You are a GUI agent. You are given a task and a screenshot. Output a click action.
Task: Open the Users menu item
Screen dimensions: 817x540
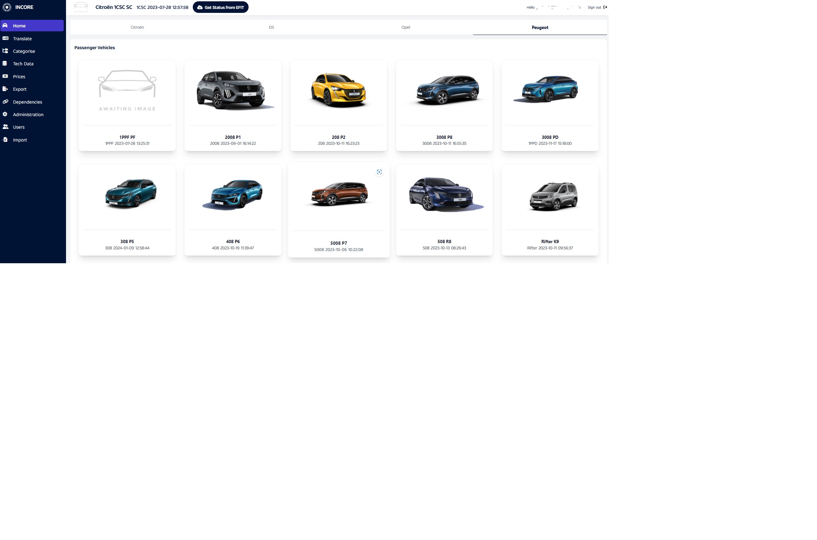click(x=32, y=127)
